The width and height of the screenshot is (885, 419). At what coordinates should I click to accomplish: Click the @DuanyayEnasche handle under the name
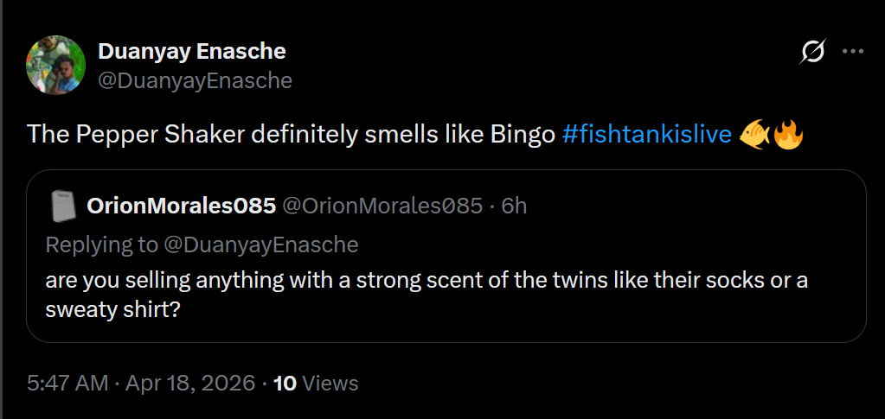click(x=195, y=80)
